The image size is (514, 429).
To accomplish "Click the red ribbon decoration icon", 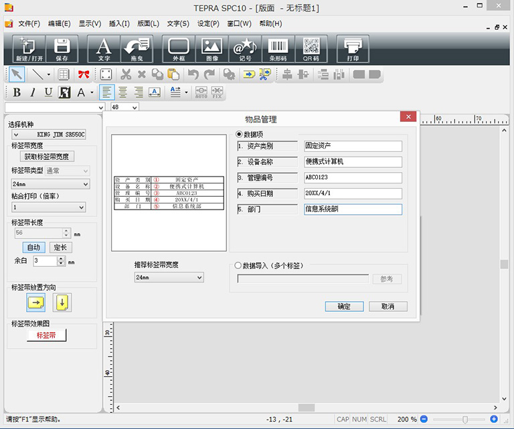I will pos(84,74).
